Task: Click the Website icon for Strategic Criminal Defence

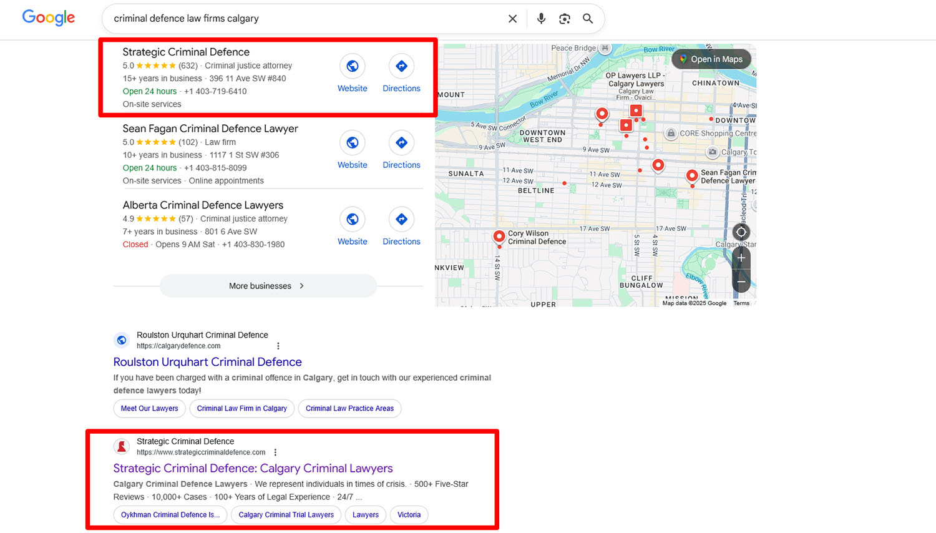Action: (x=352, y=66)
